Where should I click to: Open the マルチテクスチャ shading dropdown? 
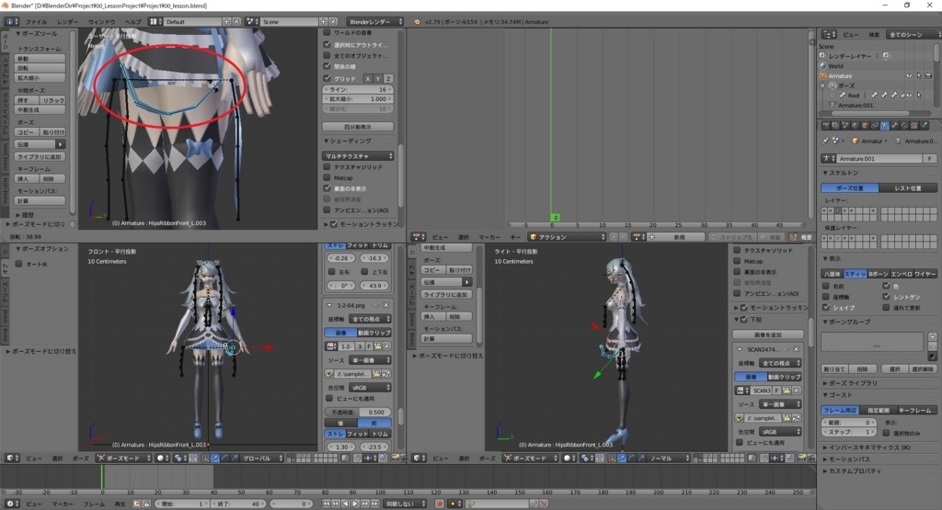358,156
